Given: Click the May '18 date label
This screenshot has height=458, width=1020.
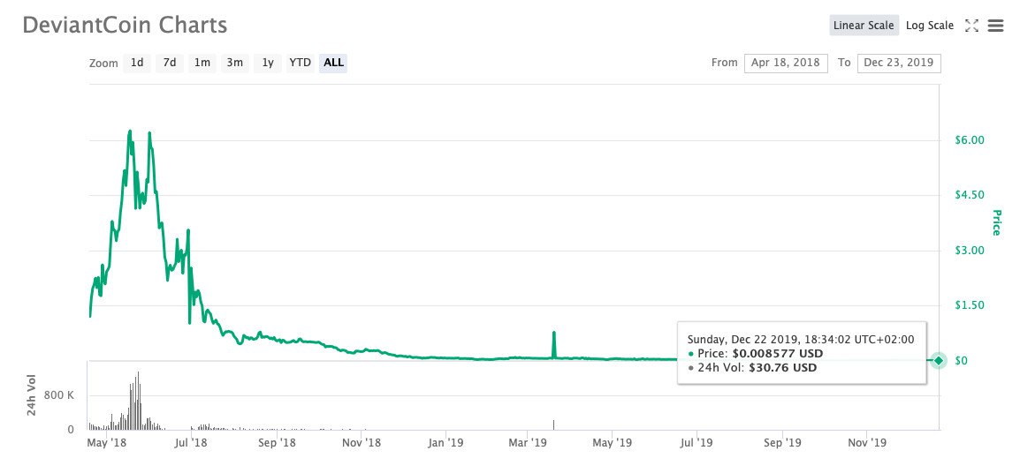Looking at the screenshot, I should click(x=106, y=444).
